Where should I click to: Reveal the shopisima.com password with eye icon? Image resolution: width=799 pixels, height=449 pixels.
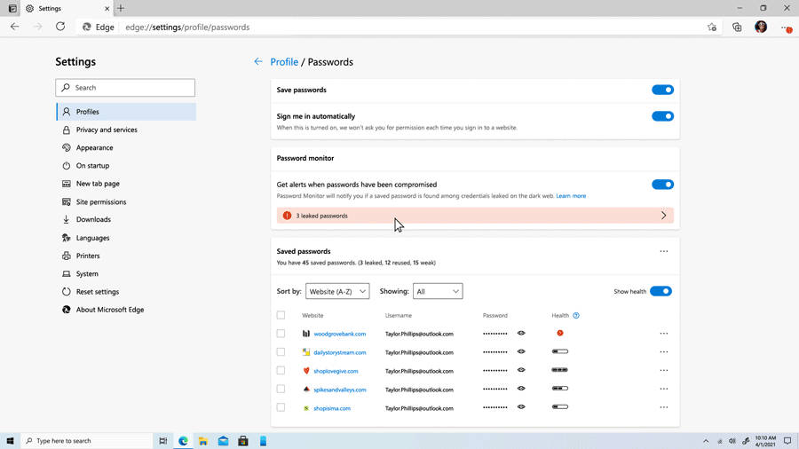click(x=521, y=406)
